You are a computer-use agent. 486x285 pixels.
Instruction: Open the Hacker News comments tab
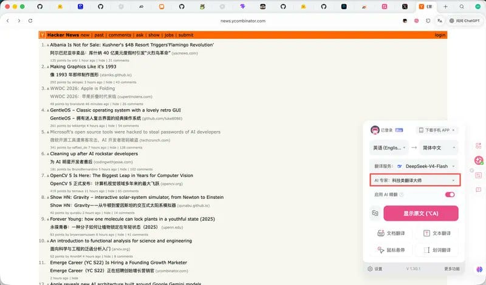pyautogui.click(x=120, y=35)
